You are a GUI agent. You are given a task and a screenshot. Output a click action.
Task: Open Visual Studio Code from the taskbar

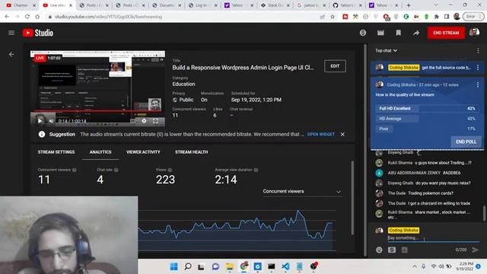[285, 266]
